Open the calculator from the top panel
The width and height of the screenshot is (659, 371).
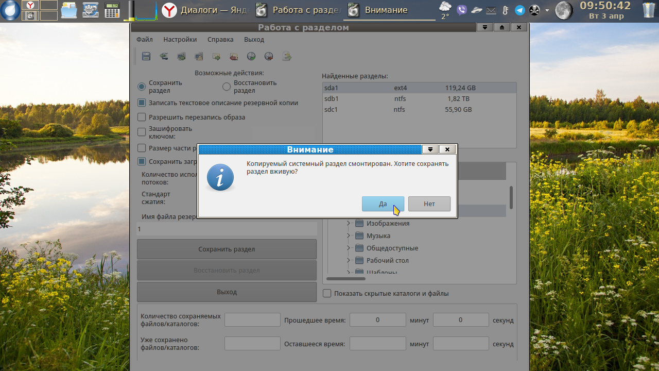[x=112, y=10]
